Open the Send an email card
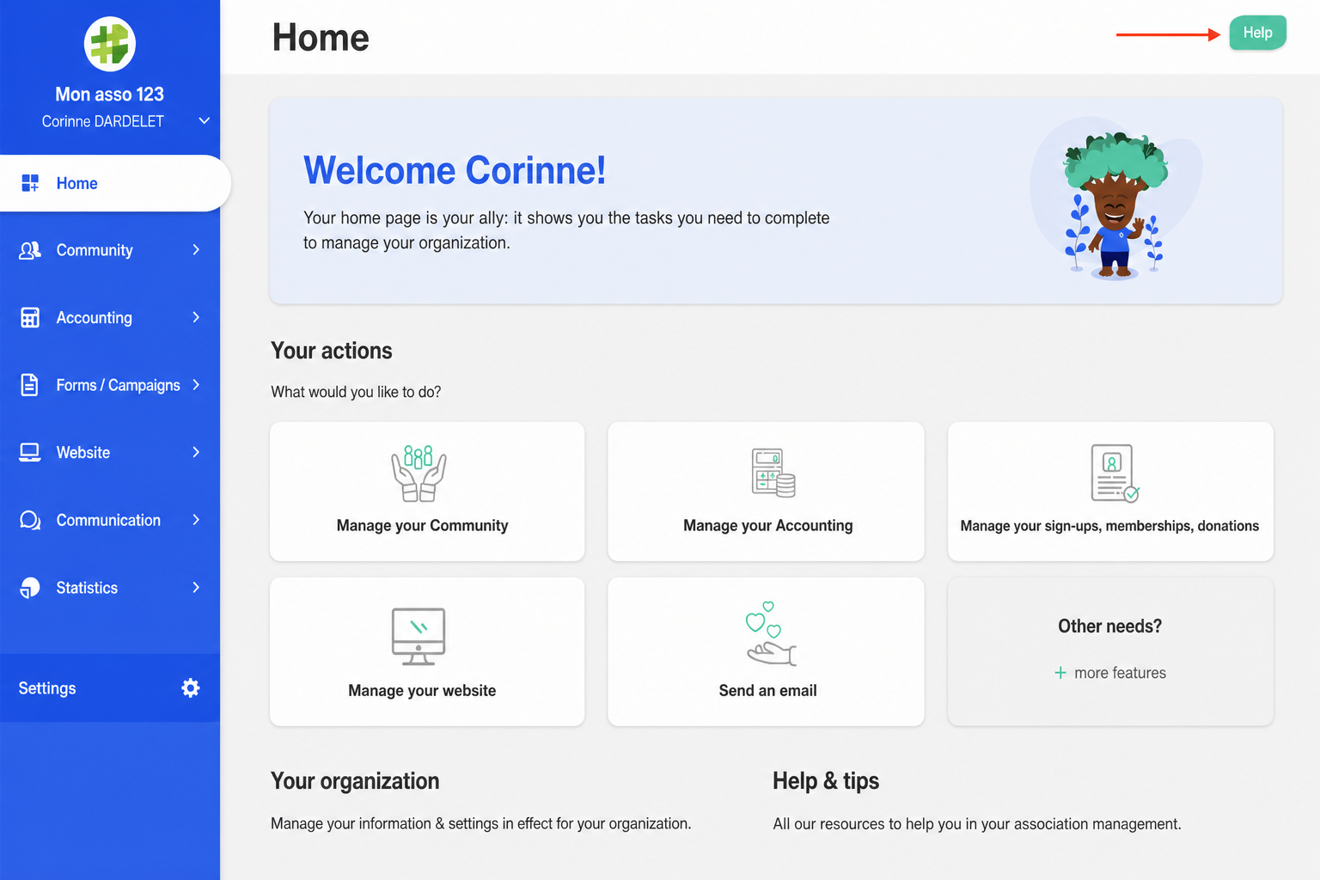Image resolution: width=1320 pixels, height=880 pixels. 766,651
